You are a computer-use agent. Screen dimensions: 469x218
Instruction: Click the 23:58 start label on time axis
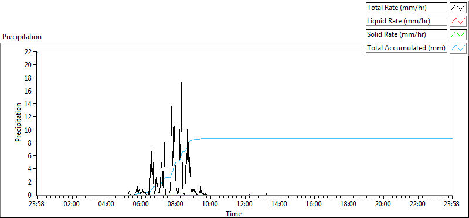tap(38, 205)
